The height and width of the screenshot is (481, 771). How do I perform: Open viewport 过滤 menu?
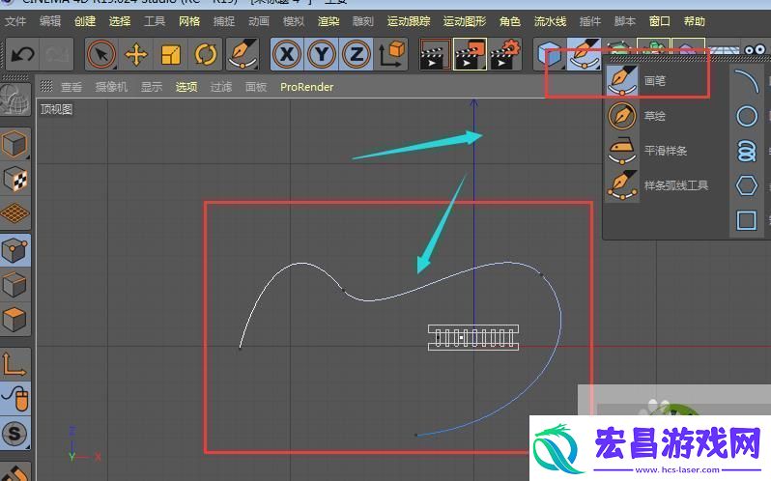point(221,87)
